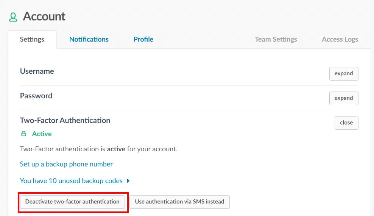Screen dimensions: 374x216
Task: Show the 10 unused backup codes
Action: 71,181
